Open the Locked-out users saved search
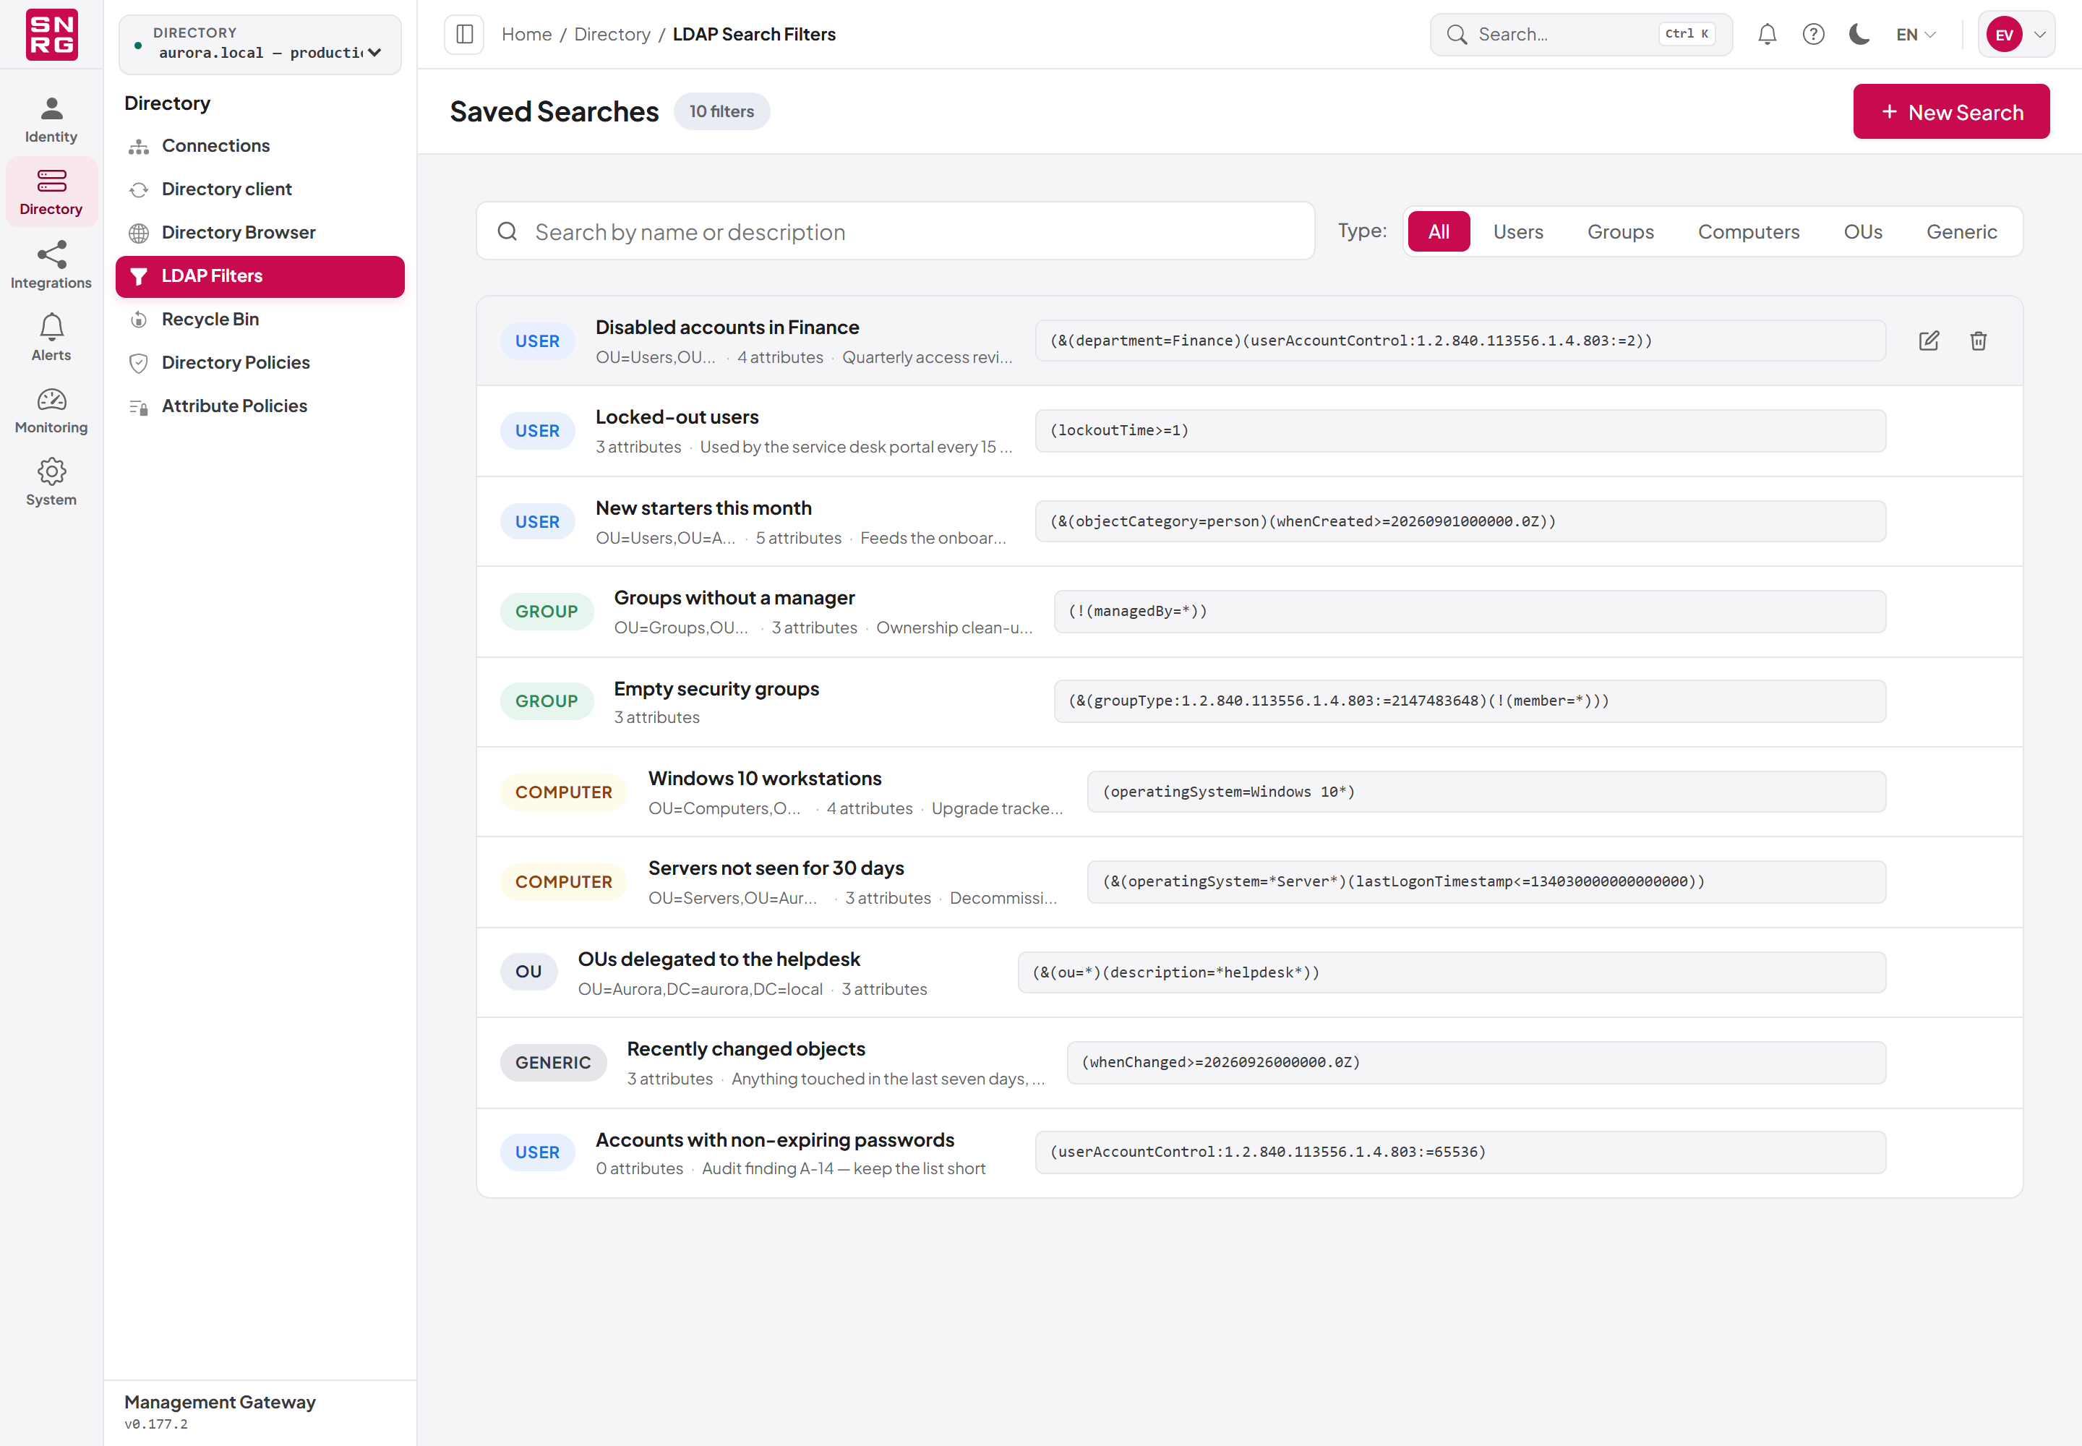 tap(1249, 431)
